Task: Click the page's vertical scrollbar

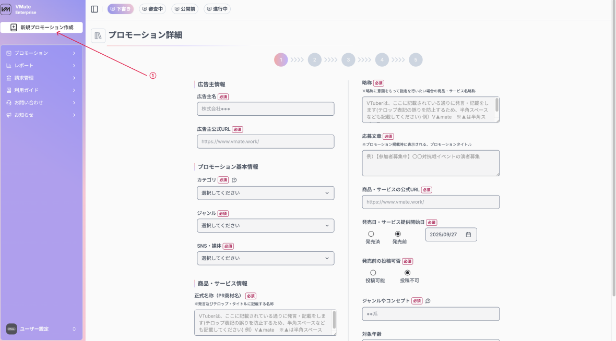Action: click(x=613, y=156)
